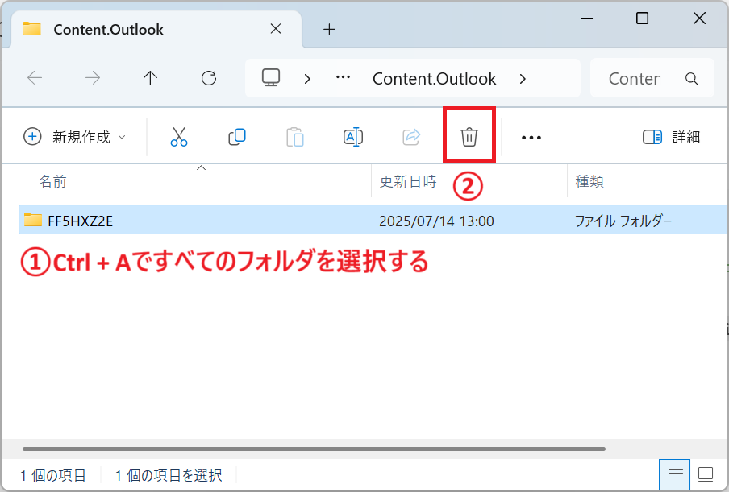Click the 1 個の項目 status text
This screenshot has height=492, width=729.
52,475
